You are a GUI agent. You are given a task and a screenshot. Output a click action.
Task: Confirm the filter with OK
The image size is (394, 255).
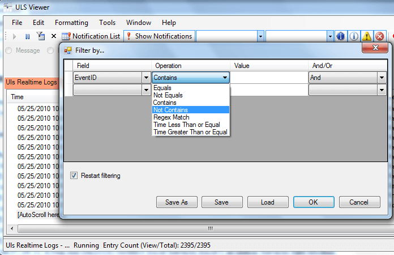[314, 202]
